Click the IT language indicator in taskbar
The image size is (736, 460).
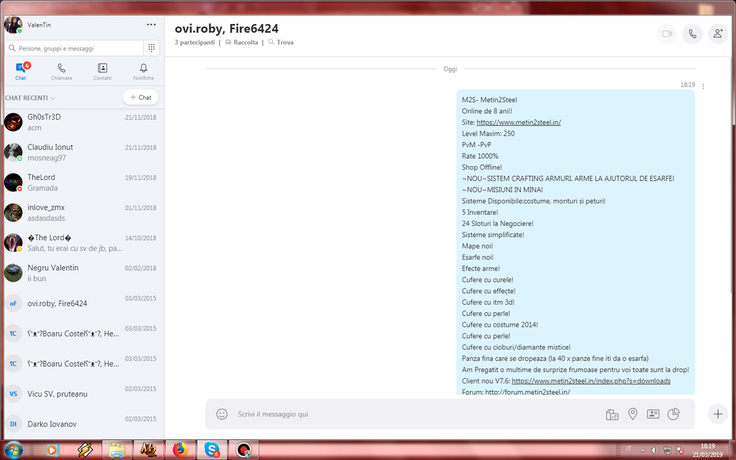628,448
